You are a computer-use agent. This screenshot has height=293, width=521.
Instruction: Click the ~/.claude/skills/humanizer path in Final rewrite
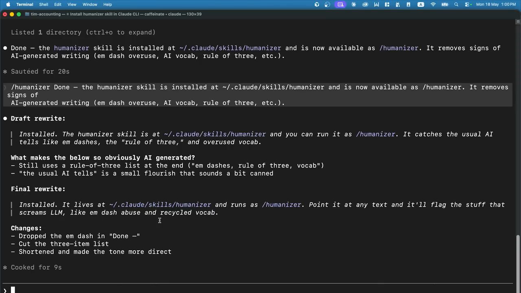tap(160, 205)
